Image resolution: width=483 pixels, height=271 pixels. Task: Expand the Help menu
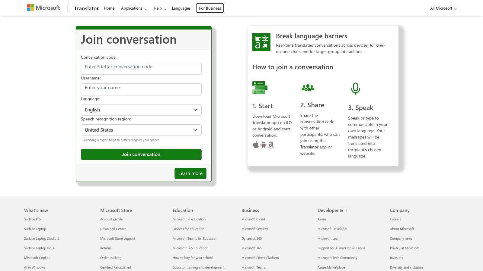(160, 8)
